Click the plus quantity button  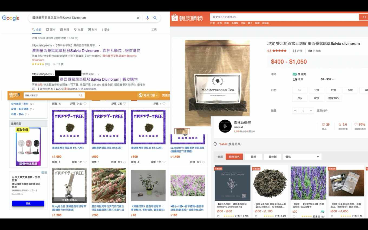point(311,111)
